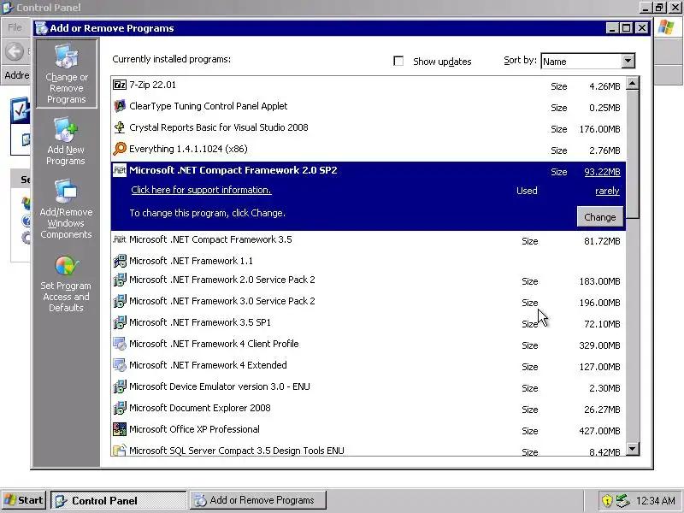Click the .NET Framework 3.5 SP1 icon
This screenshot has height=513, width=684.
[x=120, y=322]
